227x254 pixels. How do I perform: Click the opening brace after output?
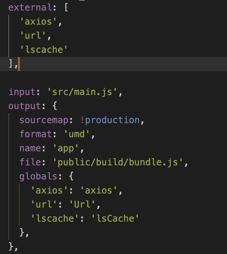[x=55, y=106]
